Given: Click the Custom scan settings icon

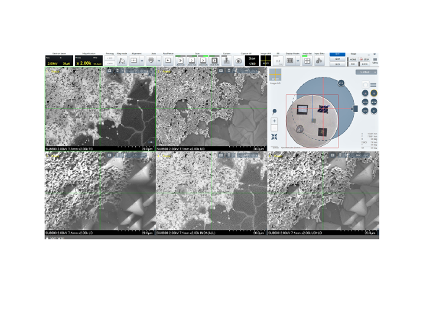Looking at the screenshot, I should (x=226, y=61).
